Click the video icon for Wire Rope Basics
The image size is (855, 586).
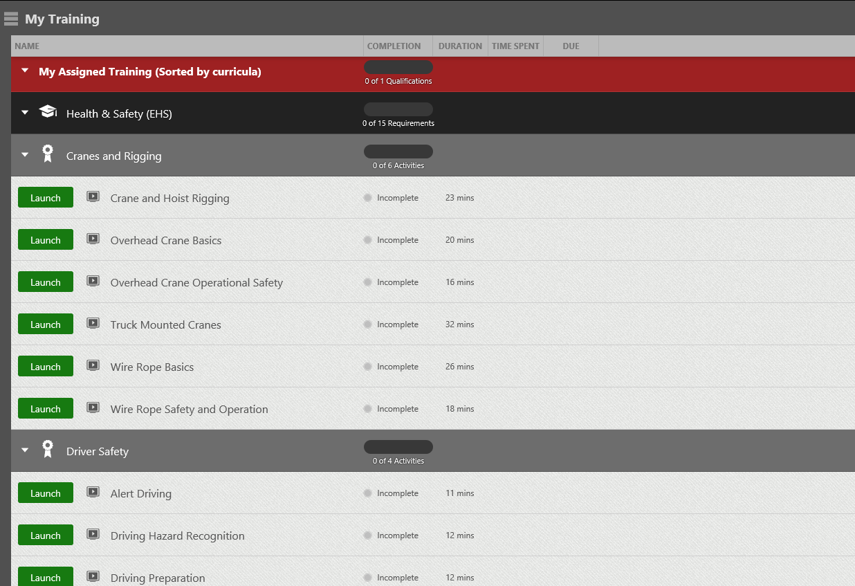coord(93,366)
